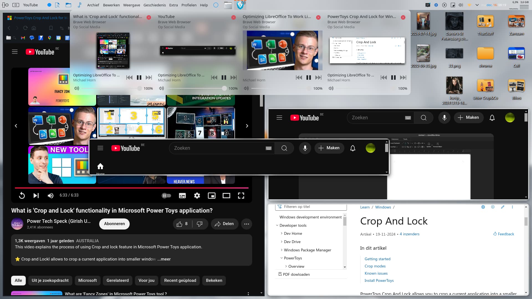Select the Alle filter chip

click(x=18, y=280)
